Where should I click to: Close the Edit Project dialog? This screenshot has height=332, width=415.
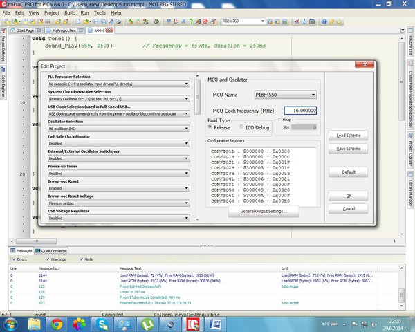point(365,64)
